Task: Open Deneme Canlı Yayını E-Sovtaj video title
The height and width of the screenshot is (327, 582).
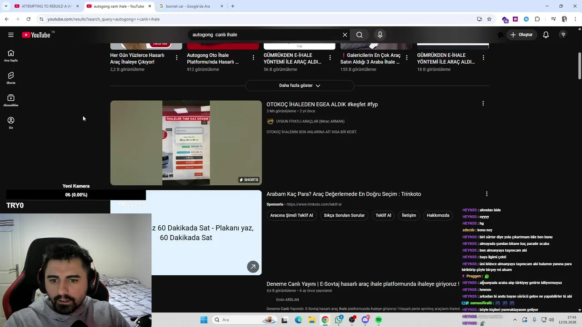Action: click(363, 284)
